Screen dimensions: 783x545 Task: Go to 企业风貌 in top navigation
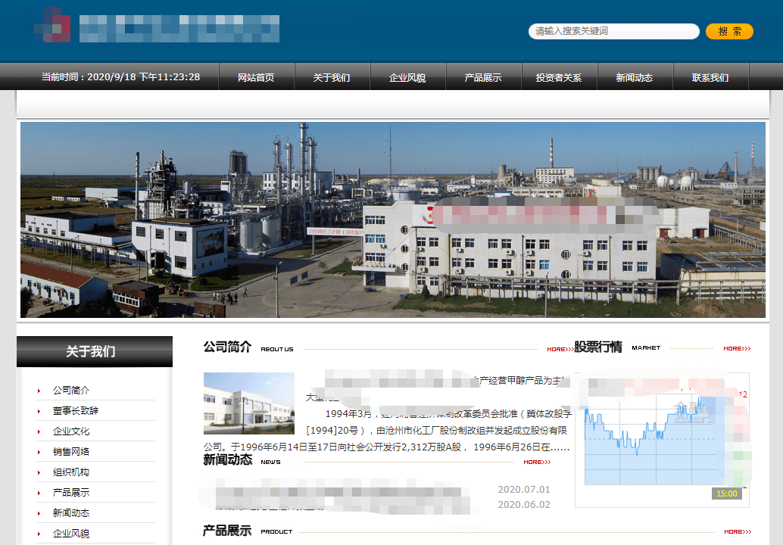click(407, 77)
